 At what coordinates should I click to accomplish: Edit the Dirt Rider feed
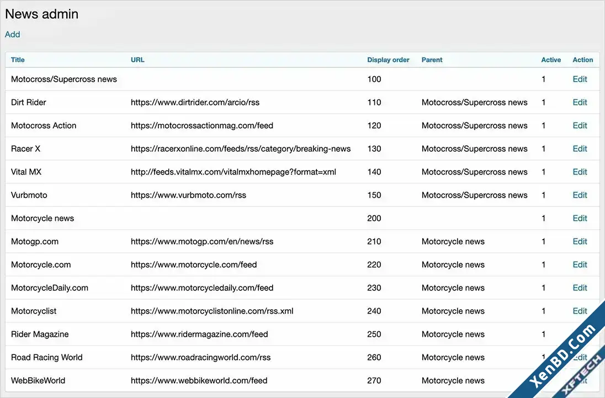(x=580, y=102)
